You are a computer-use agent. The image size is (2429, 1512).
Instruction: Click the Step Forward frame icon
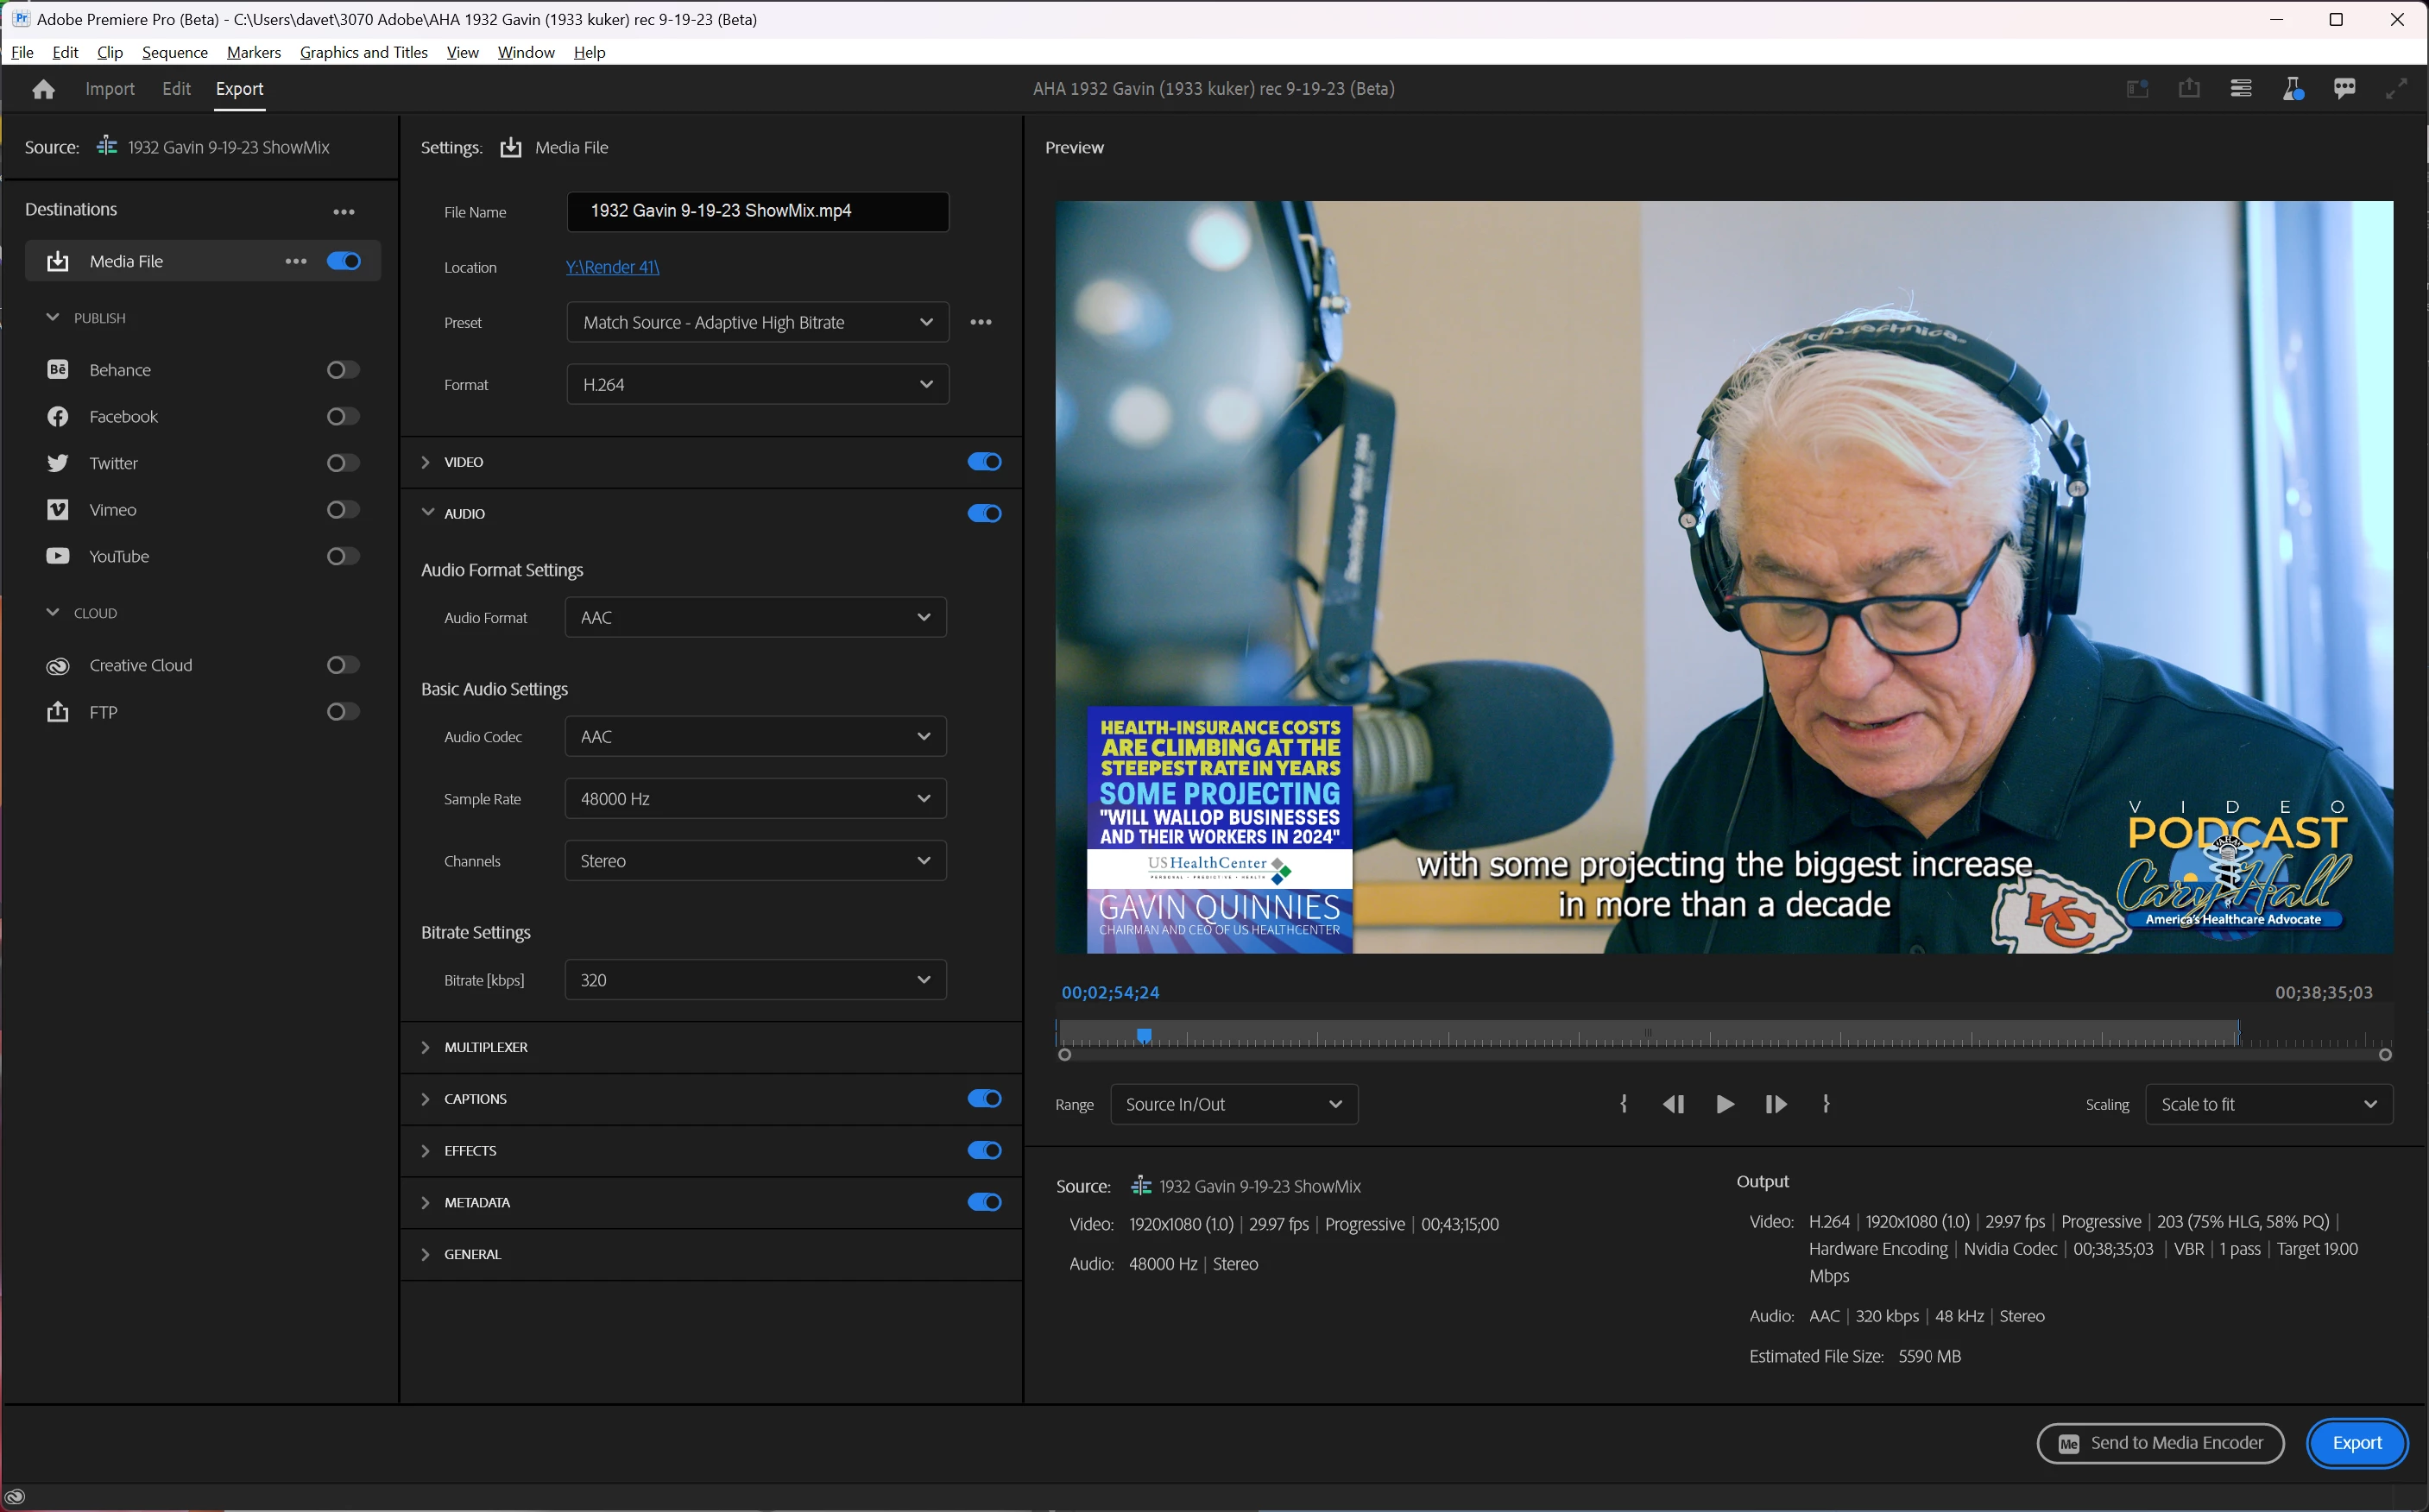click(x=1775, y=1104)
